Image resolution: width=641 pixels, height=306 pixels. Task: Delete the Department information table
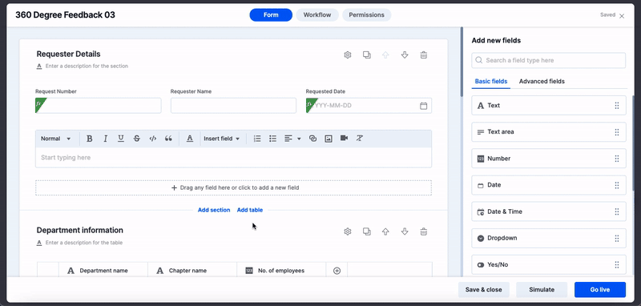point(424,232)
